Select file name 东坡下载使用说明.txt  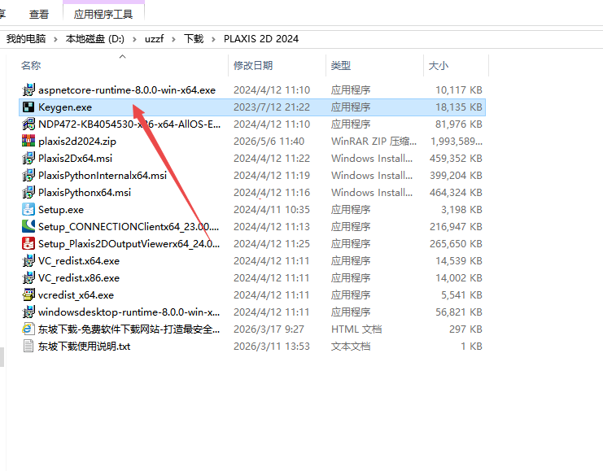84,347
